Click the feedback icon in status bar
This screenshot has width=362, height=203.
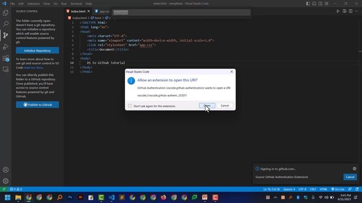[x=350, y=189]
